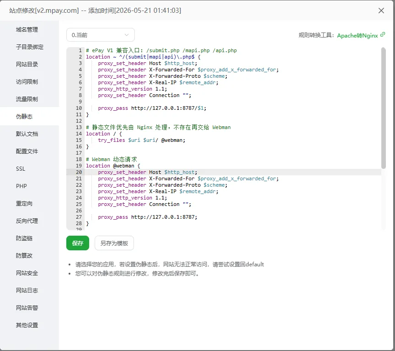Open the external link icon beside Apache转Nginx
The width and height of the screenshot is (395, 351).
[383, 34]
